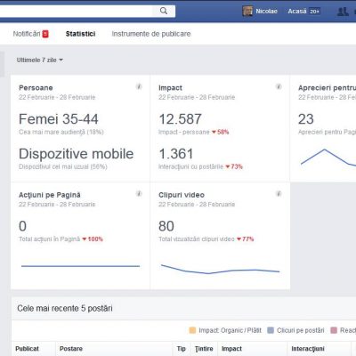Open the Notificări tab
This screenshot has height=356, width=356.
[x=27, y=34]
